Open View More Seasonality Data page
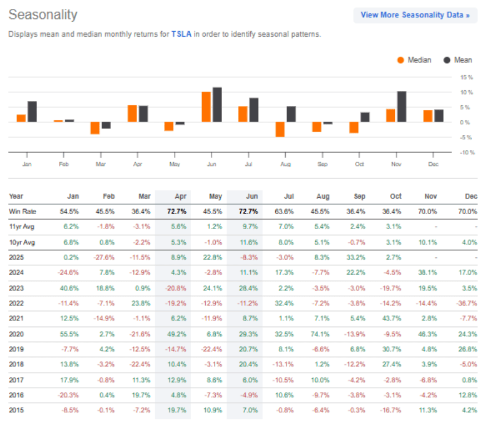The width and height of the screenshot is (486, 430). tap(415, 14)
